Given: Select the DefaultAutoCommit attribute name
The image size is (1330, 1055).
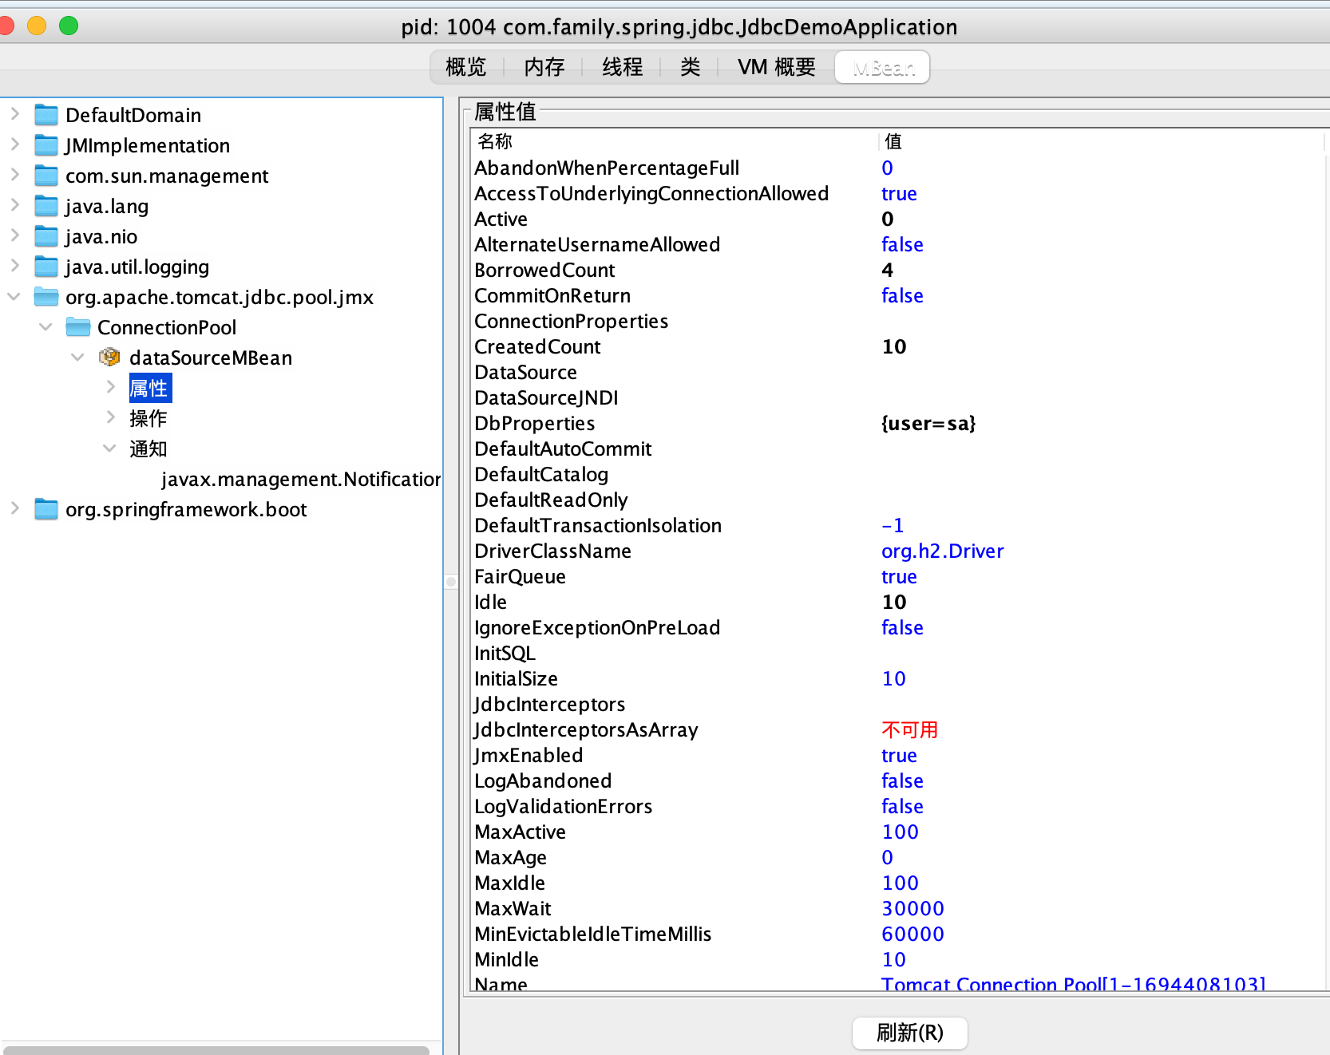Looking at the screenshot, I should point(563,448).
